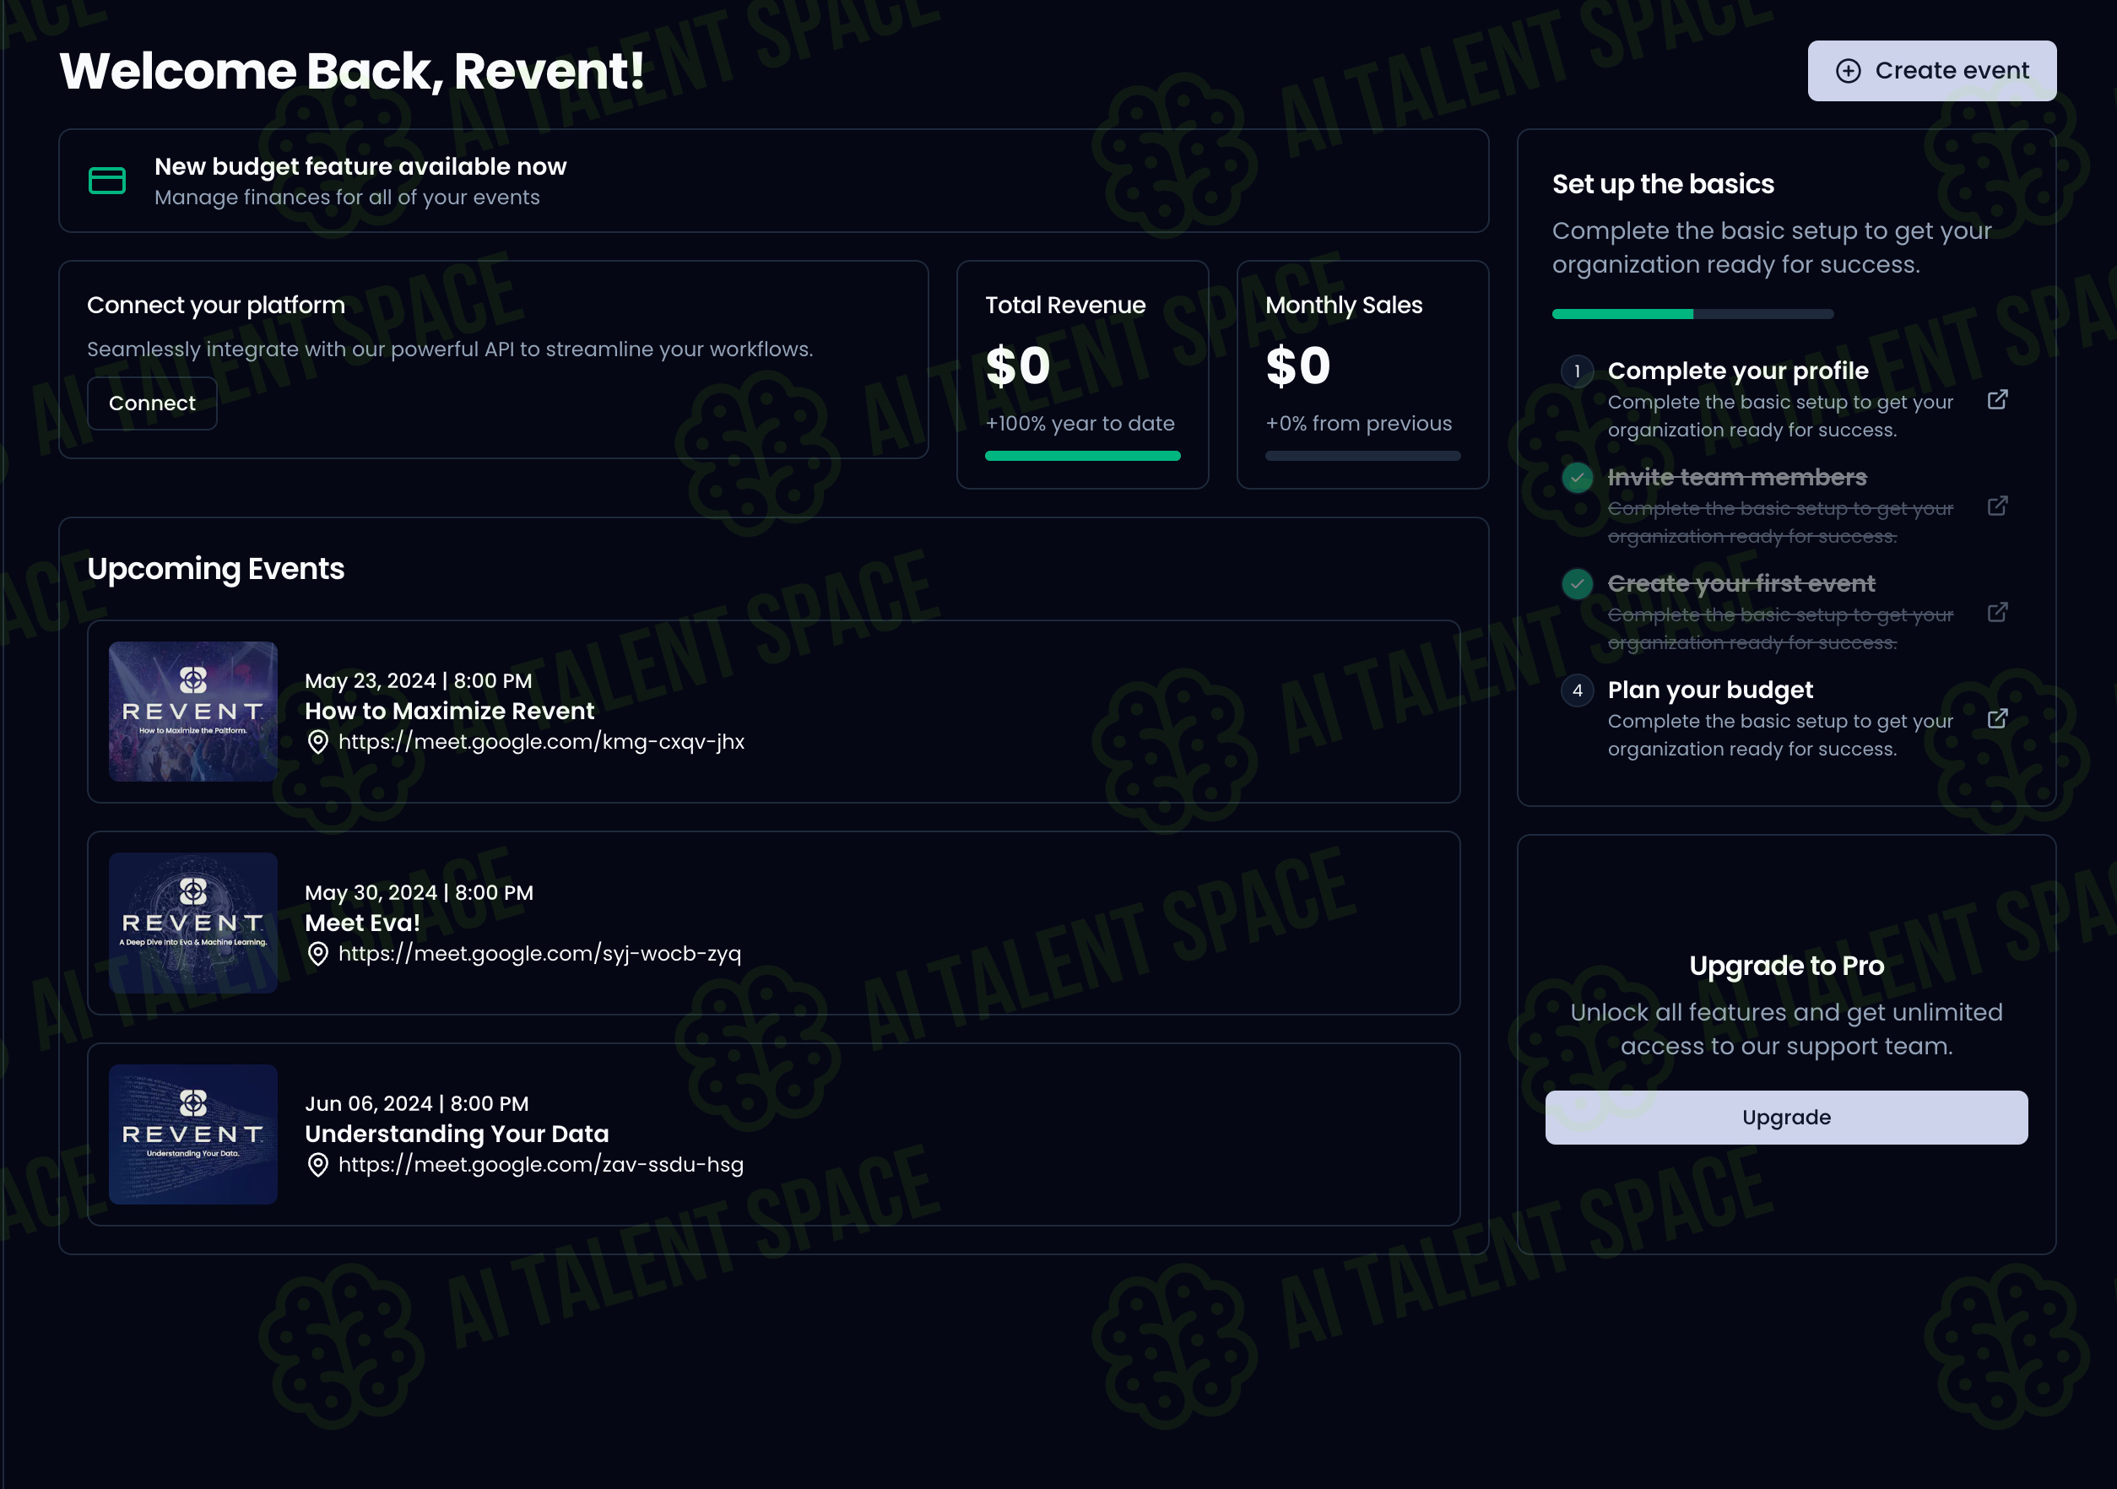Click the Total Revenue $0 value
The height and width of the screenshot is (1489, 2117).
[x=1018, y=366]
